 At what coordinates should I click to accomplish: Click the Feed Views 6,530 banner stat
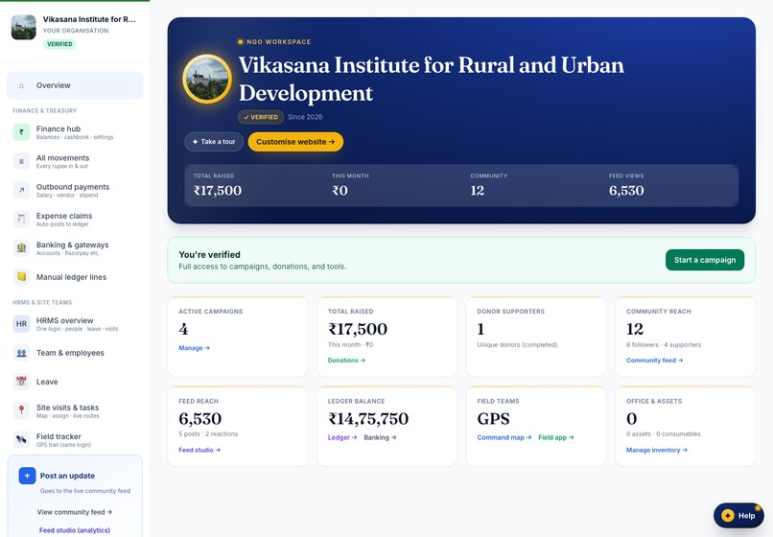click(669, 185)
